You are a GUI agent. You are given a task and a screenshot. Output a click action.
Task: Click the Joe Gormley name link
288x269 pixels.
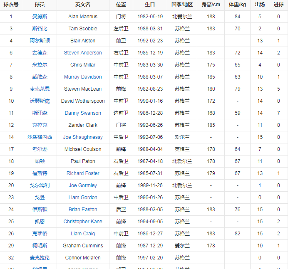tap(82, 185)
